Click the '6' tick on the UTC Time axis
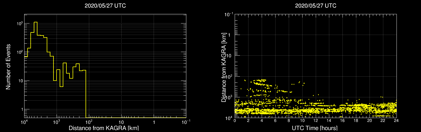This screenshot has height=132, width=421. coord(275,121)
